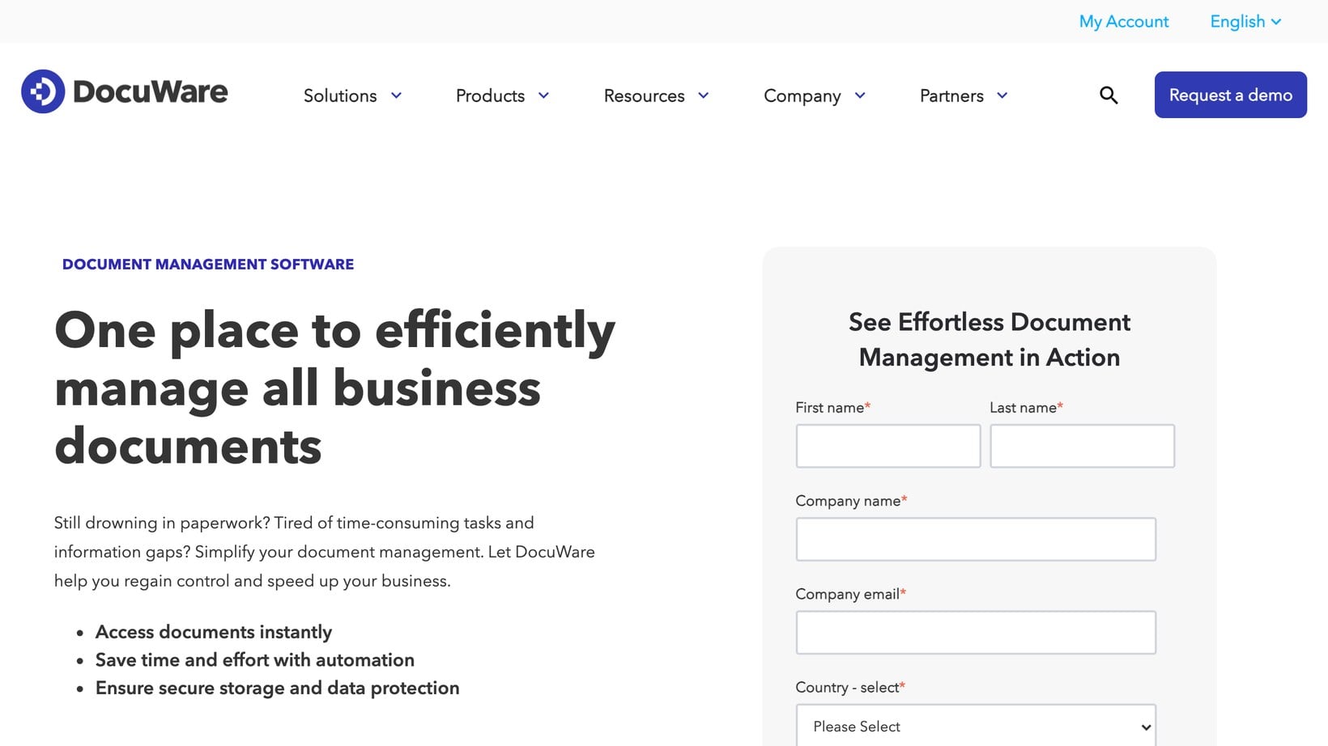The height and width of the screenshot is (746, 1328).
Task: Click the 'Still drowning in paperwork?' paragraph
Action: 325,552
